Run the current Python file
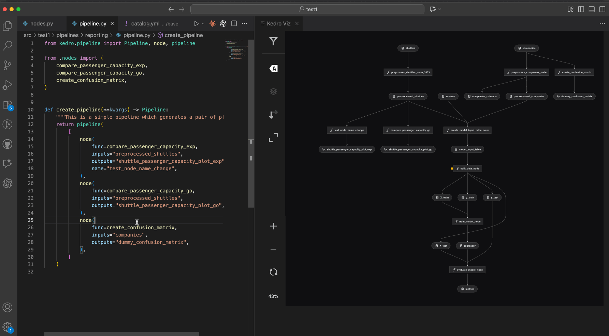 click(196, 23)
